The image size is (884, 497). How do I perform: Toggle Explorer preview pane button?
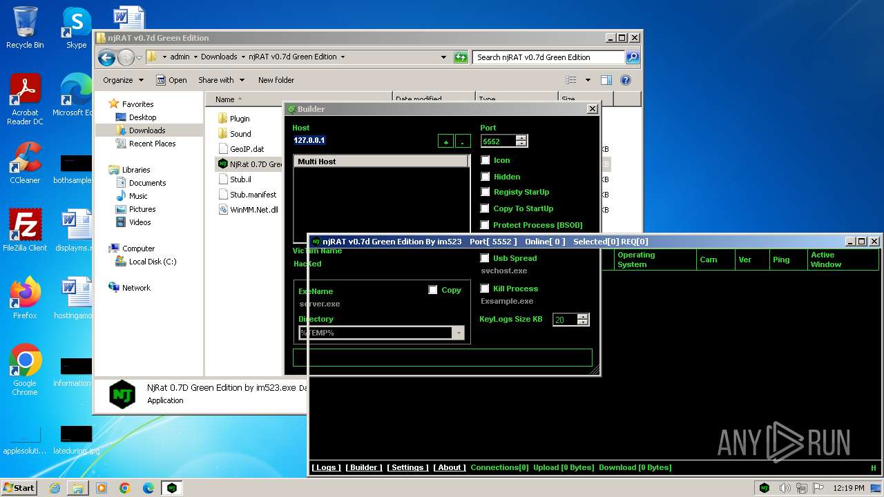point(606,80)
